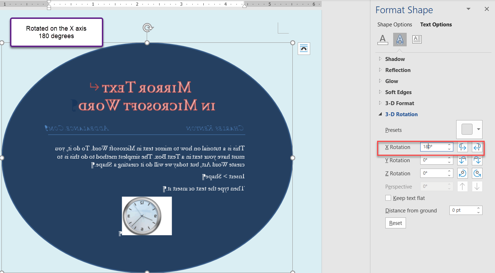Viewport: 495px width, 273px height.
Task: Switch to Shape Options tab
Action: click(395, 25)
